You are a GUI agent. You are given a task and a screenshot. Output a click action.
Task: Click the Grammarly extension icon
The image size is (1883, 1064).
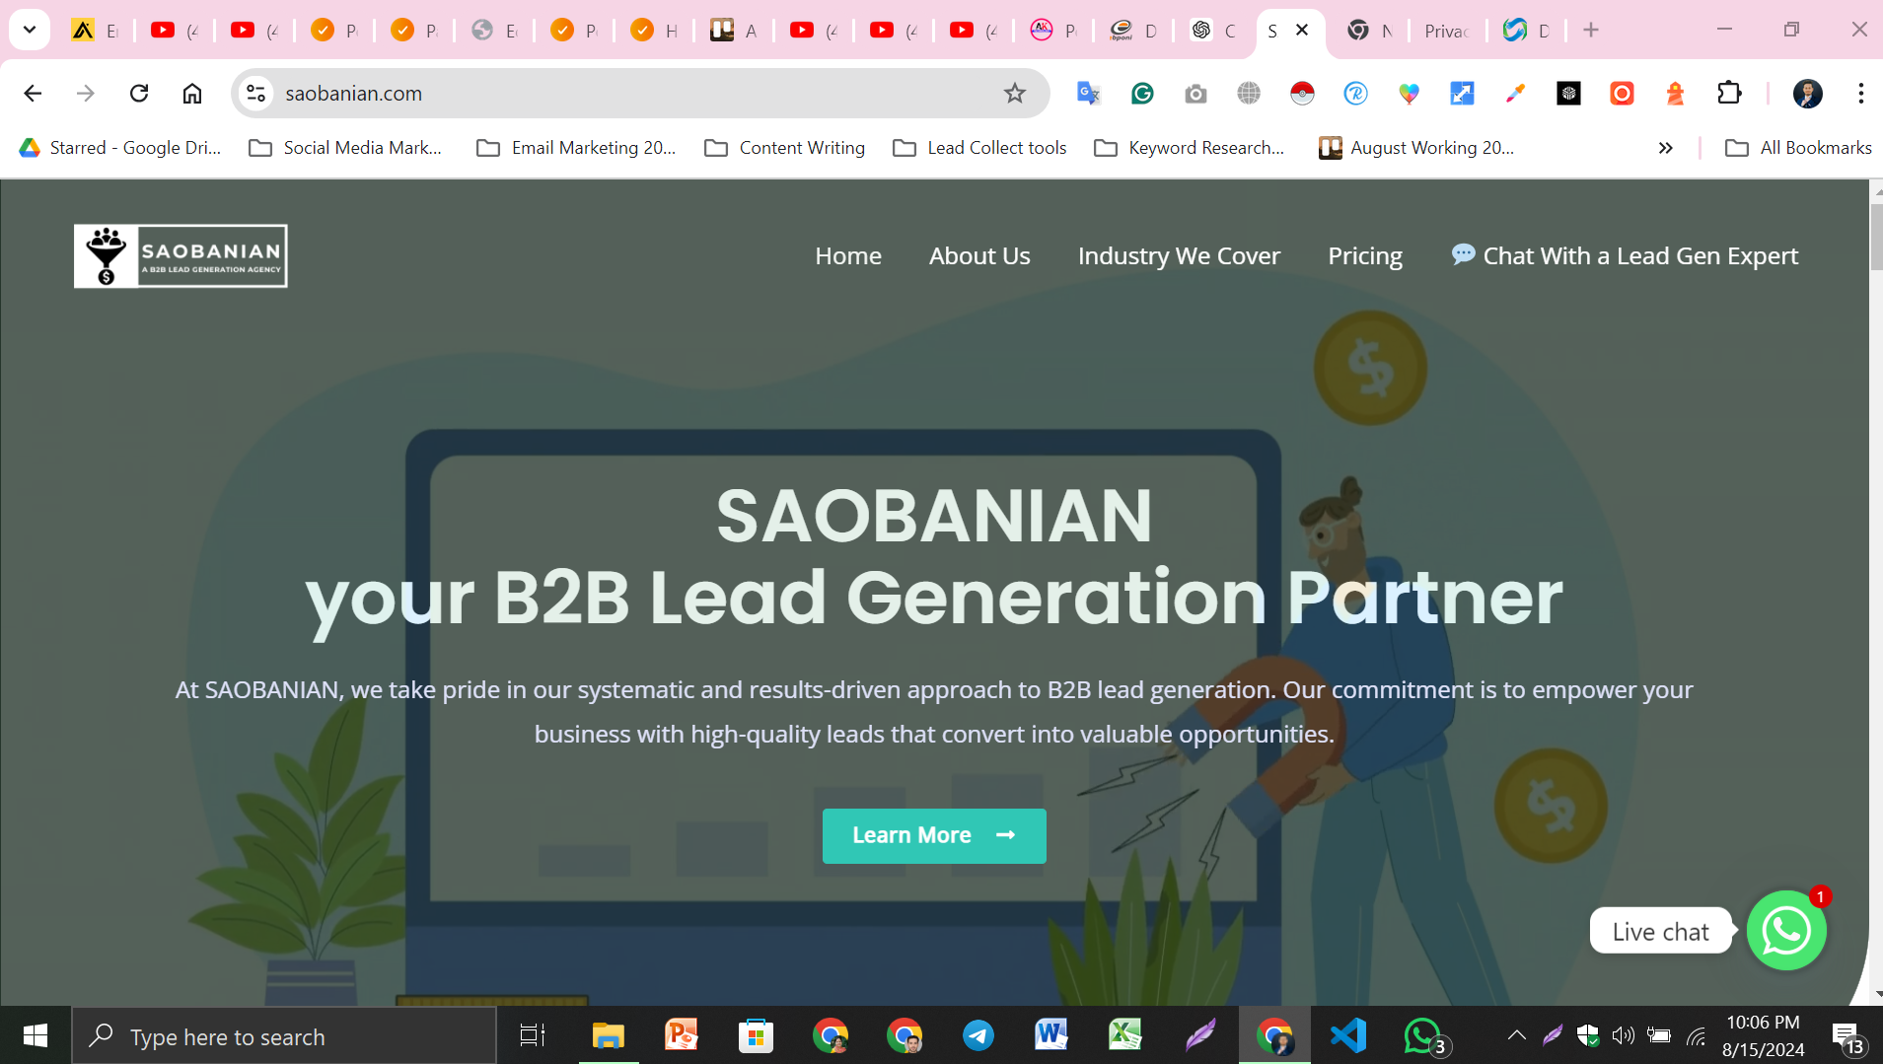click(1142, 93)
